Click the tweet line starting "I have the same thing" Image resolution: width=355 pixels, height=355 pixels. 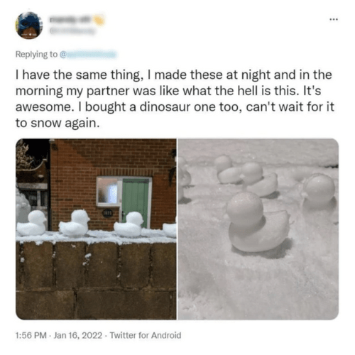(x=174, y=75)
